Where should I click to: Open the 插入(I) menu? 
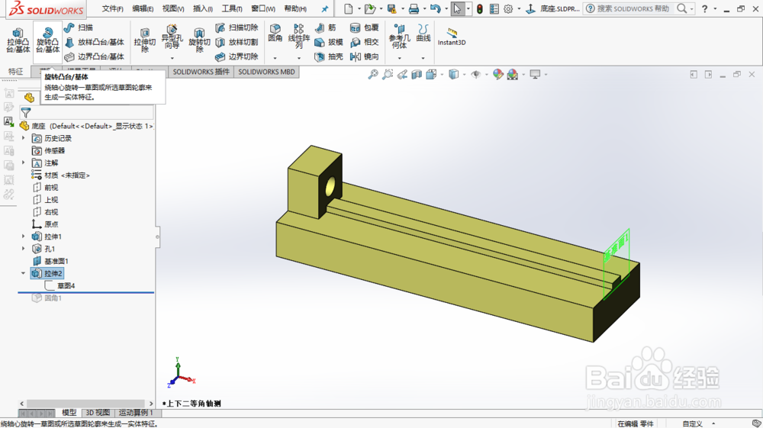point(202,8)
